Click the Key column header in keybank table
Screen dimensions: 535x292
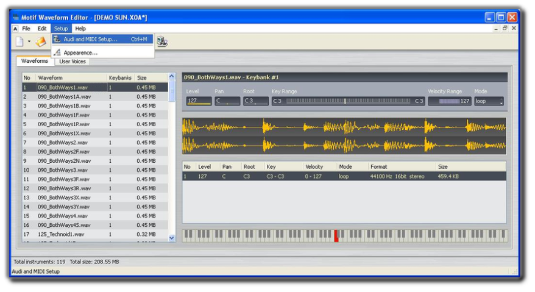[x=283, y=166]
